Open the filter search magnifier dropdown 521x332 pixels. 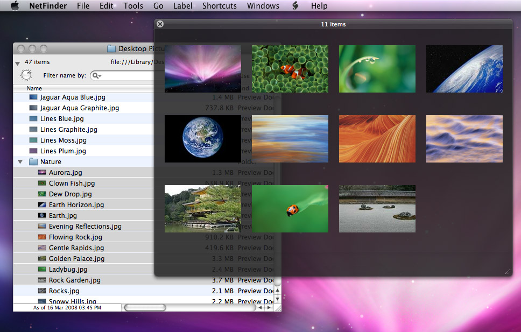[97, 76]
